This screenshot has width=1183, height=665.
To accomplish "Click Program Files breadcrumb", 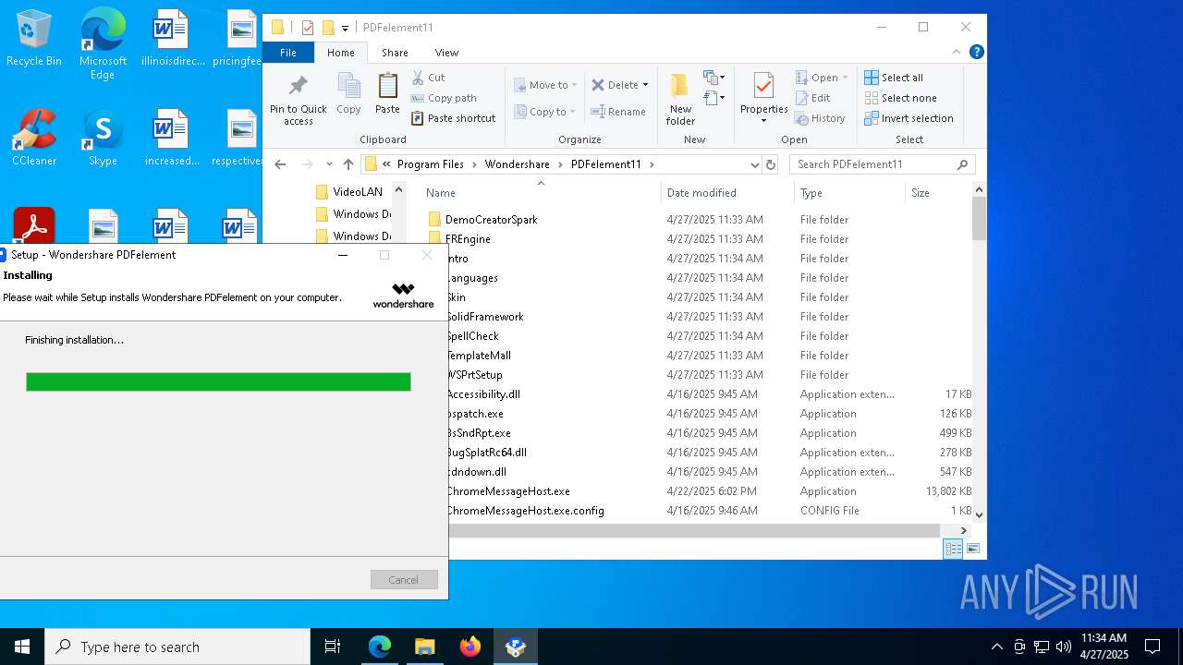I will [430, 164].
